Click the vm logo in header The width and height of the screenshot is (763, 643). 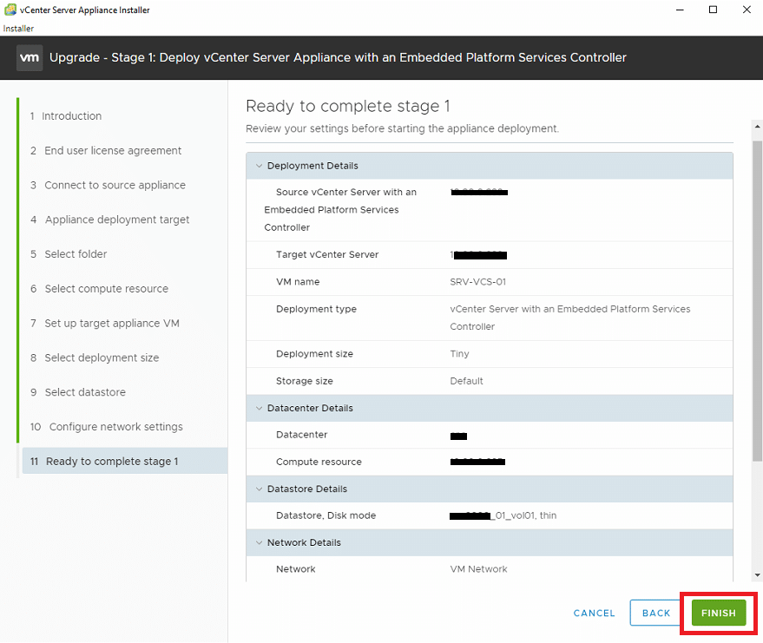point(30,58)
